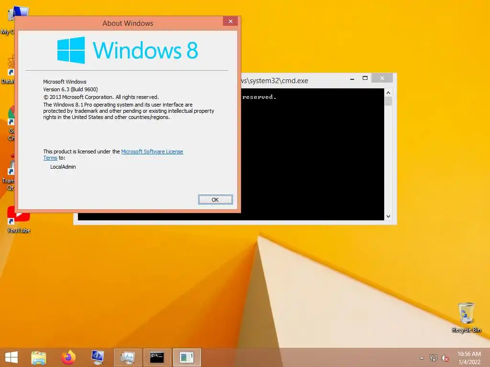490x367 pixels.
Task: Open network status tray icon
Action: click(434, 358)
